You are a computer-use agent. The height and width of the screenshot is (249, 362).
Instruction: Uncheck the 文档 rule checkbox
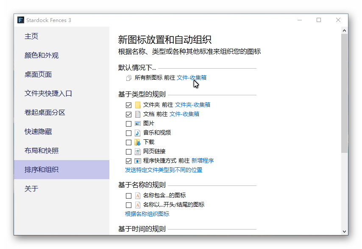point(128,114)
